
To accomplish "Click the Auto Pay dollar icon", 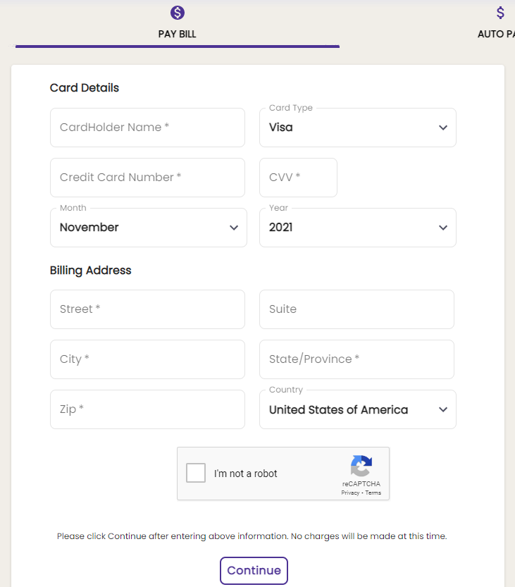I will click(500, 13).
